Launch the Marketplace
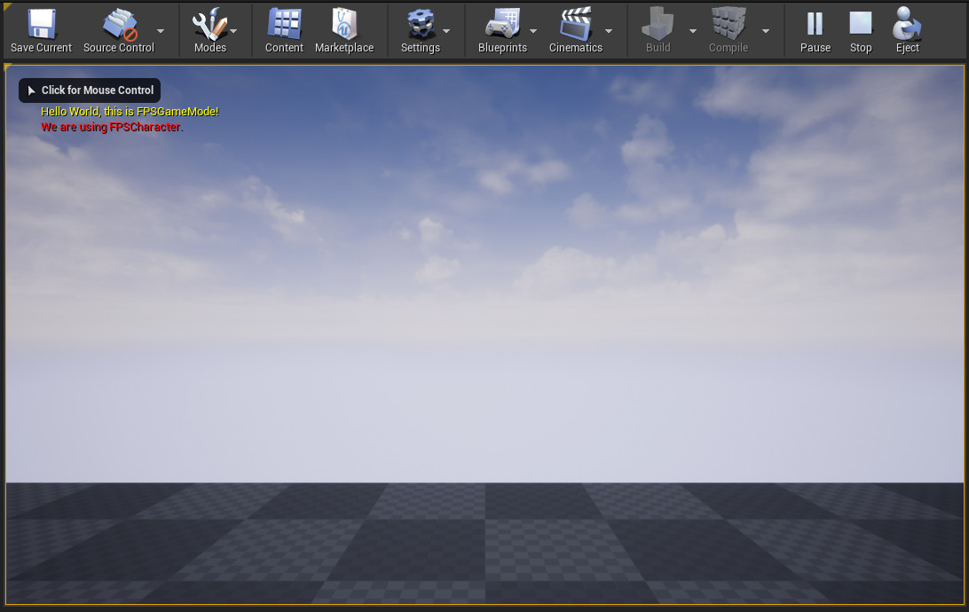The image size is (969, 612). point(344,25)
